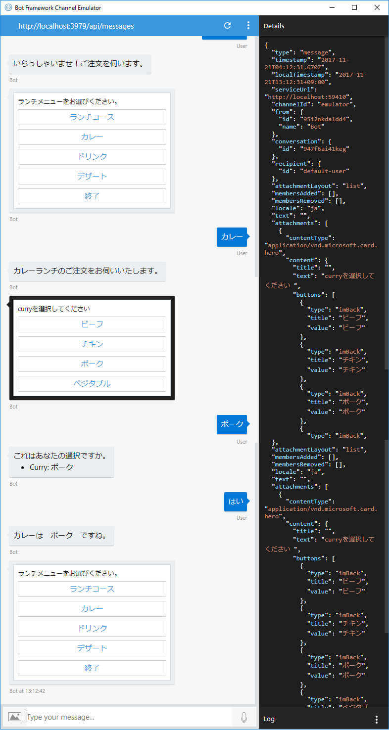Open the three-dot menu in address bar
Screen dimensions: 389x730
248,26
